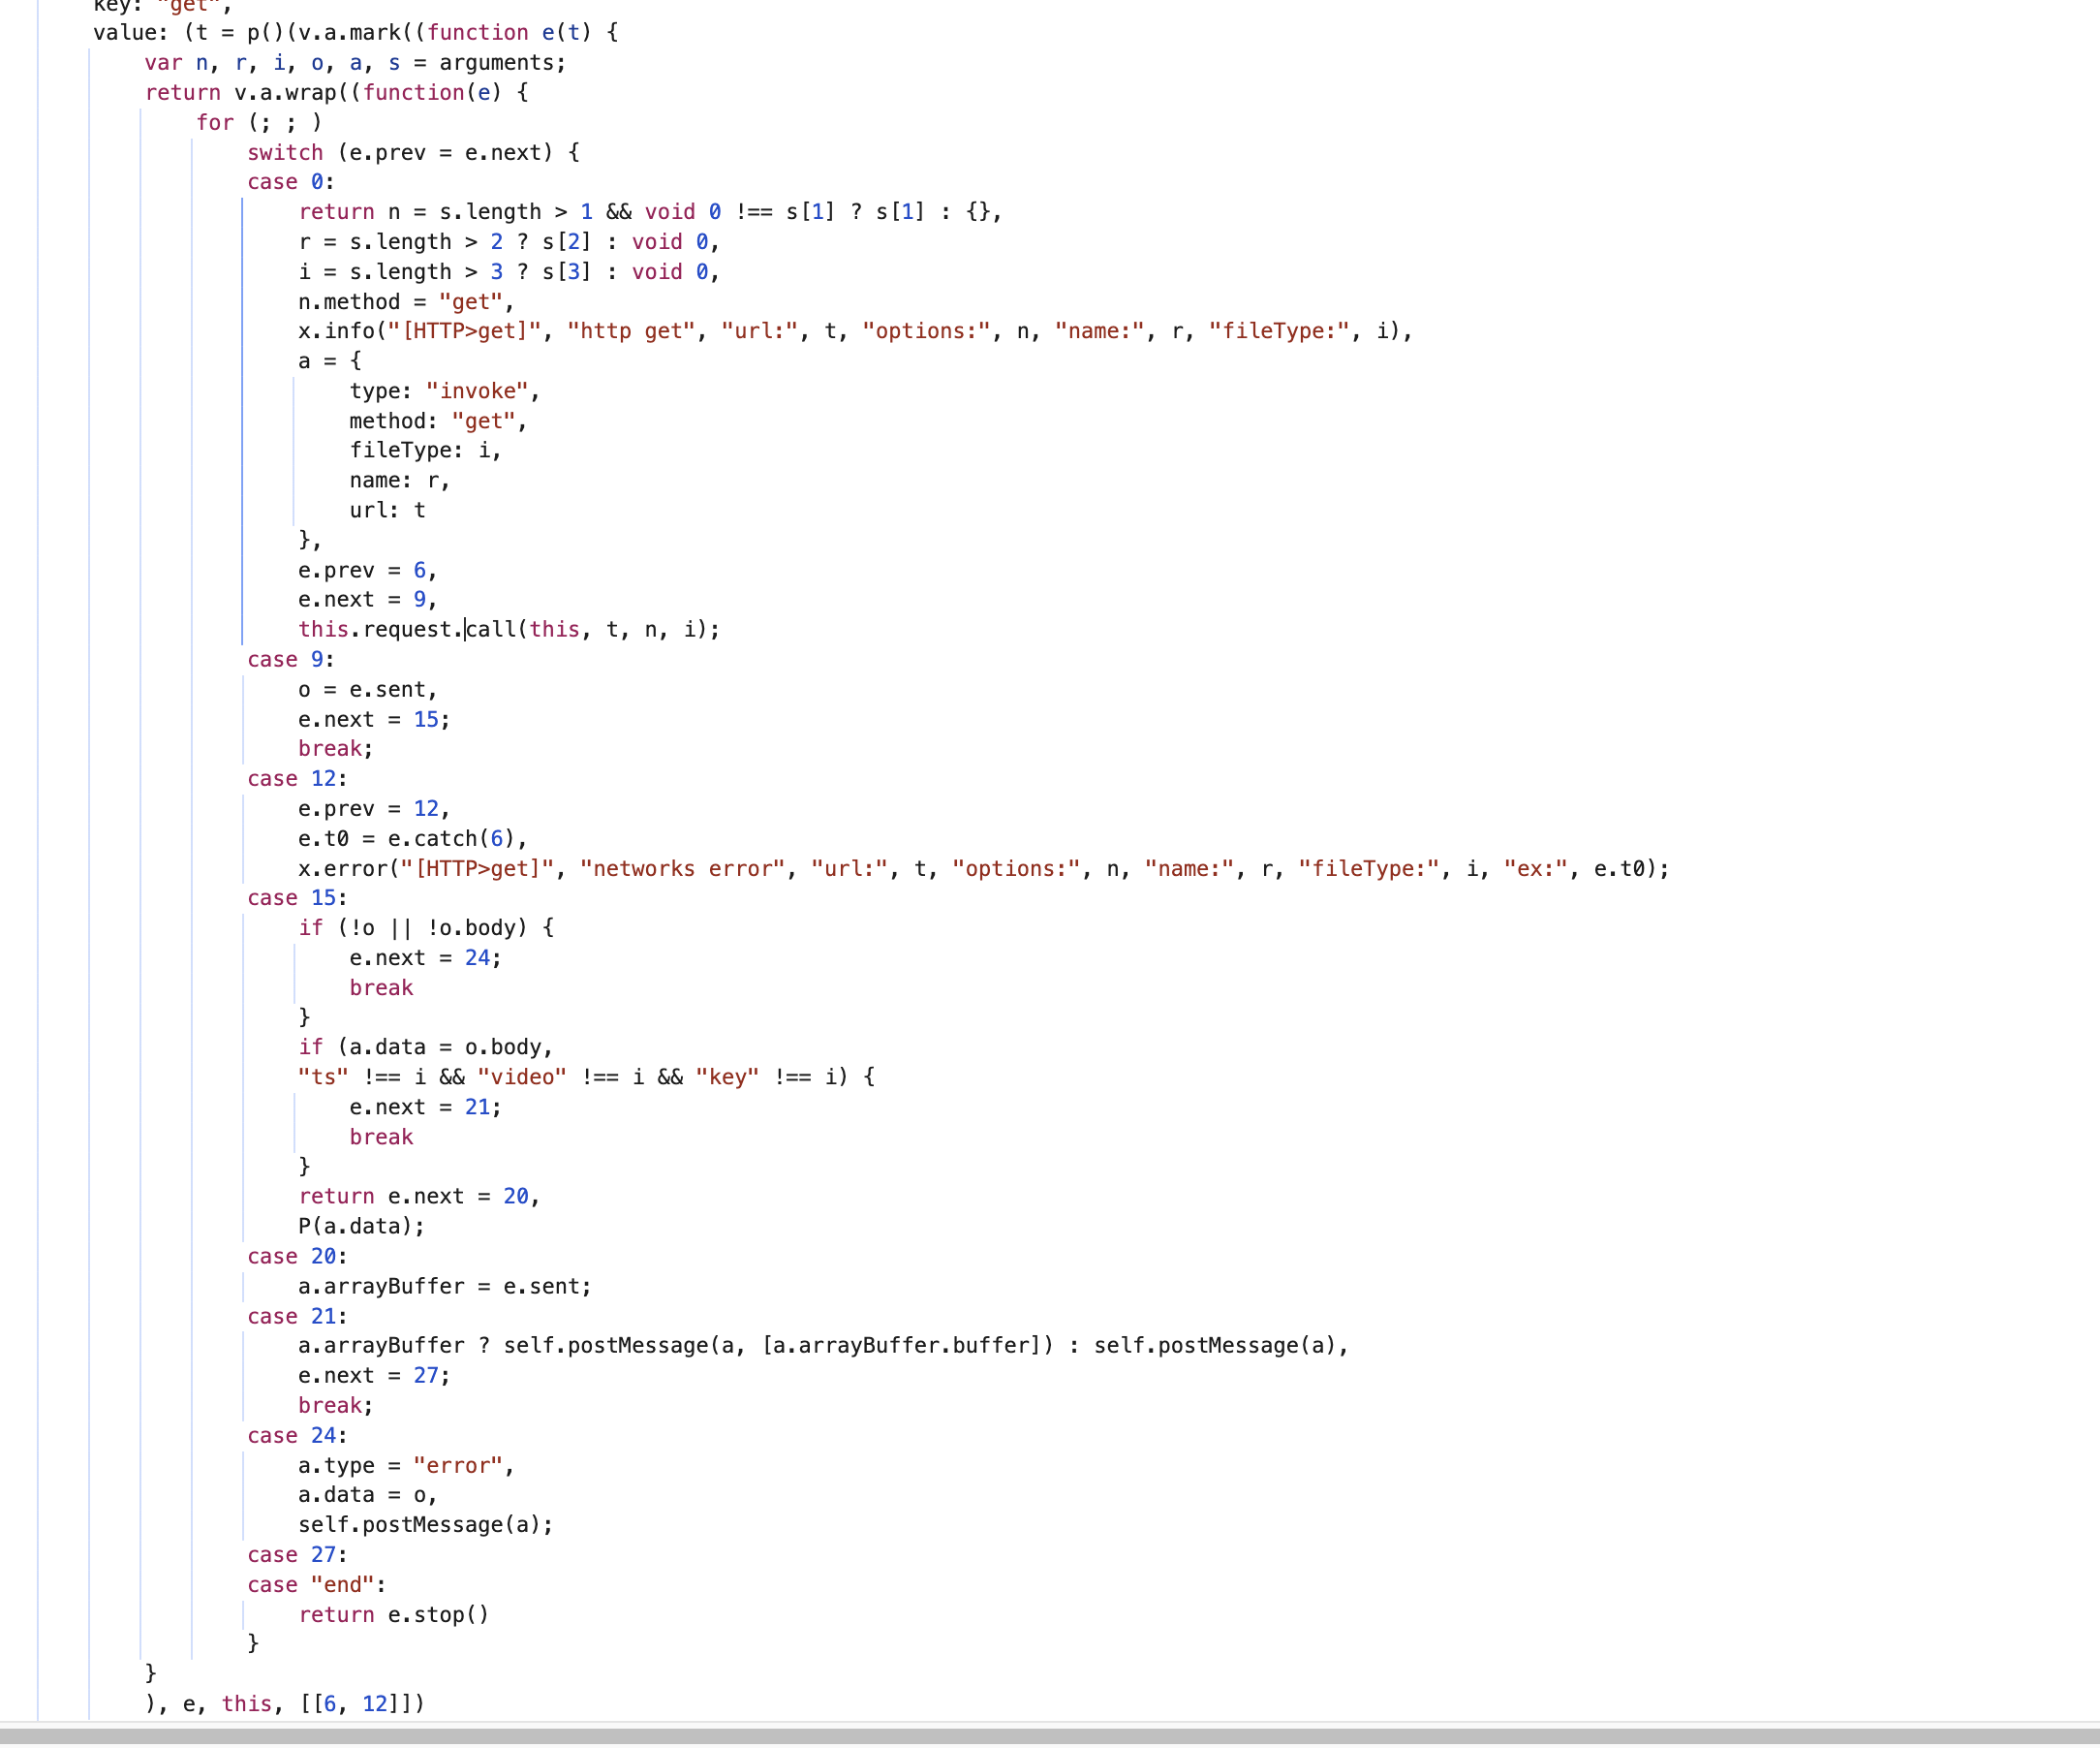Click the first 'self.postMessage(a, [a.arrayBuffer.buffer])' call
This screenshot has height=1748, width=2100.
pos(777,1346)
